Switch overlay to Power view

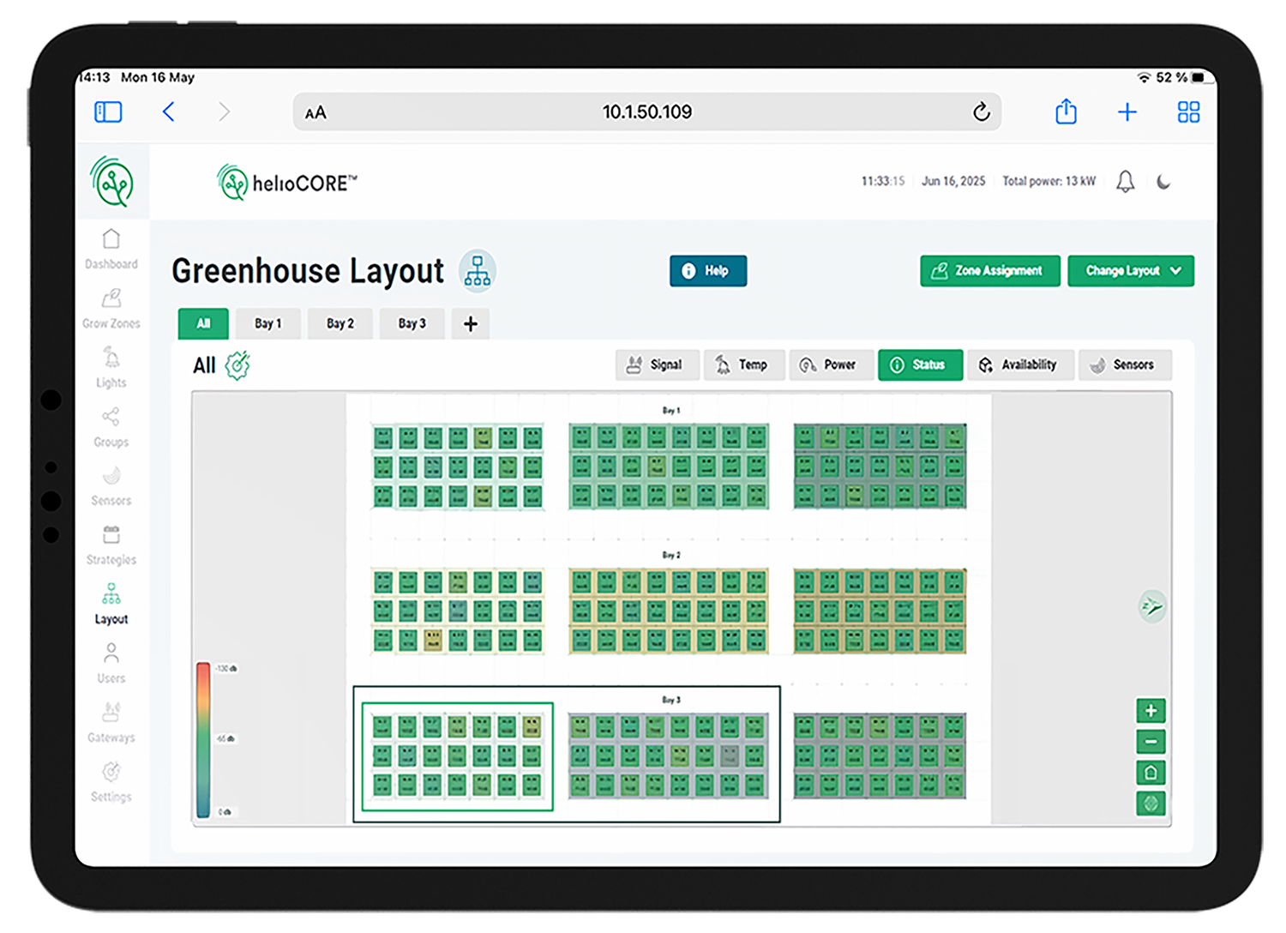831,364
